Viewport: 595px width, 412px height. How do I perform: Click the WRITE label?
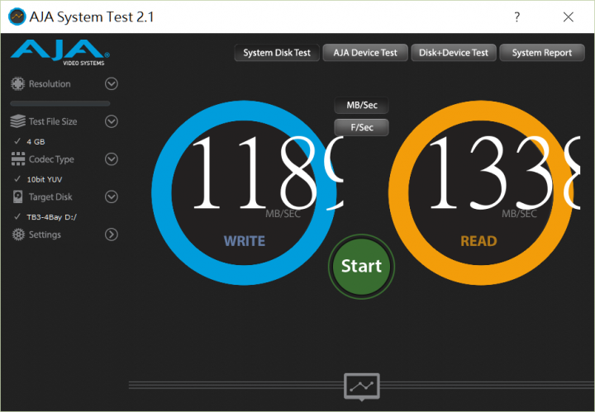[x=245, y=241]
